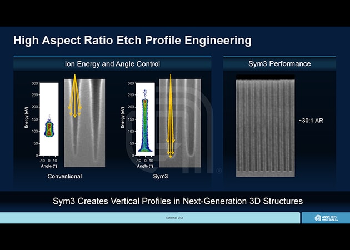Click the Sym3 Performance trench array SEM image
The height and width of the screenshot is (250, 350).
pyautogui.click(x=266, y=126)
